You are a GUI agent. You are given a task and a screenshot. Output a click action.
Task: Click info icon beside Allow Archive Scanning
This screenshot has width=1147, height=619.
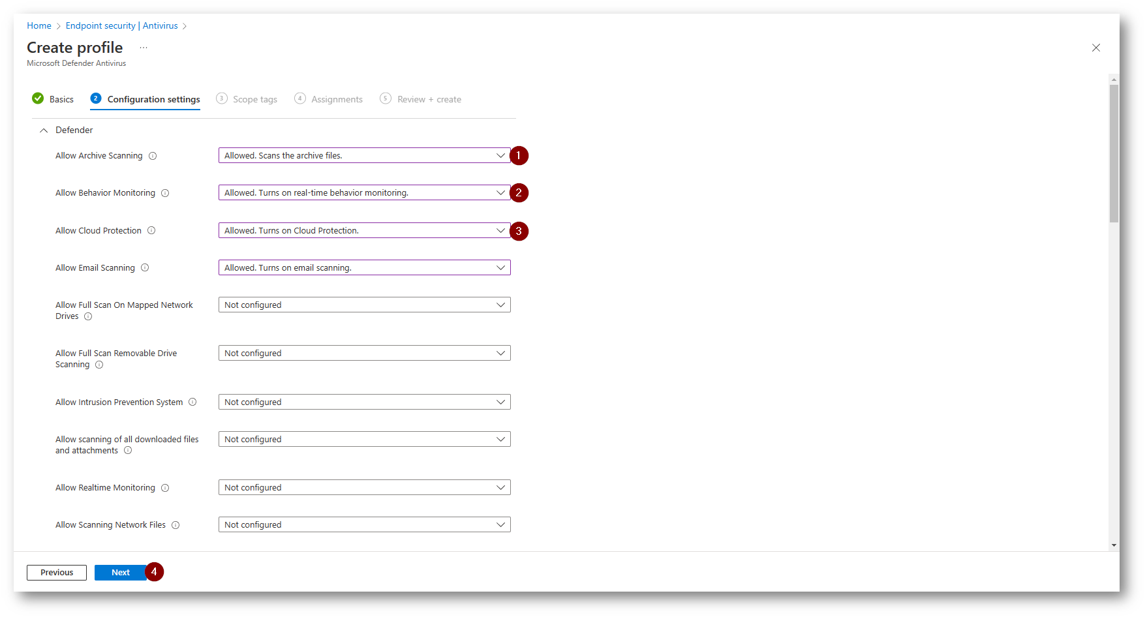(153, 156)
